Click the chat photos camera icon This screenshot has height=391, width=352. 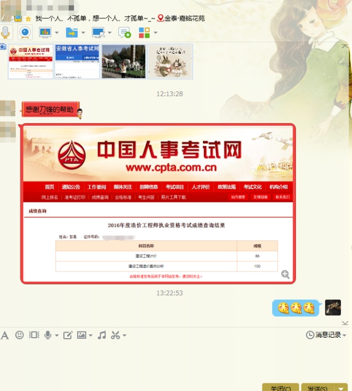pyautogui.click(x=3, y=47)
